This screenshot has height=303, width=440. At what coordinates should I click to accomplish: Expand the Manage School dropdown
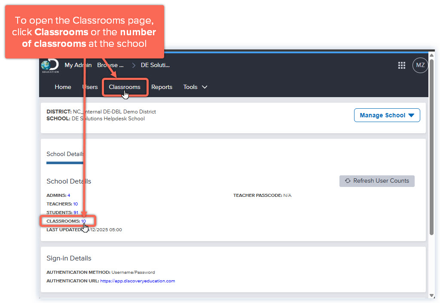coord(386,115)
